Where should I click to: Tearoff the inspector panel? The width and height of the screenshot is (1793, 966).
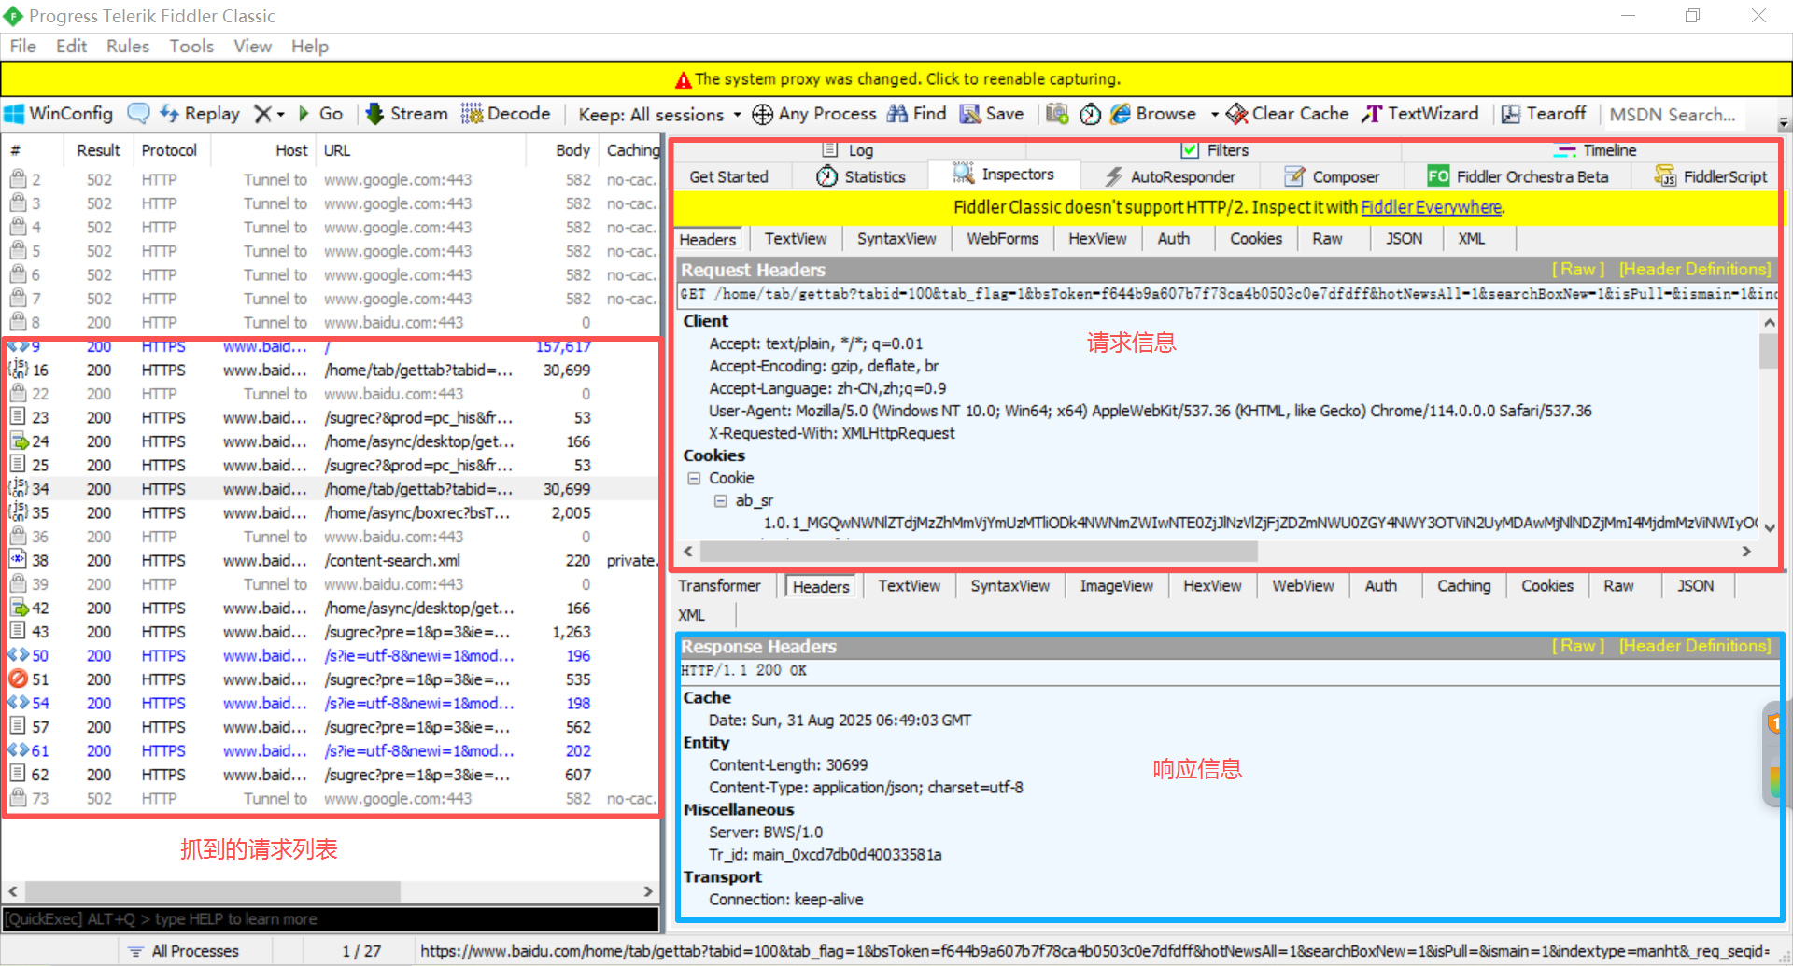pos(1544,114)
